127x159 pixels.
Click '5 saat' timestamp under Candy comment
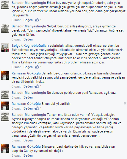tap(16, 155)
